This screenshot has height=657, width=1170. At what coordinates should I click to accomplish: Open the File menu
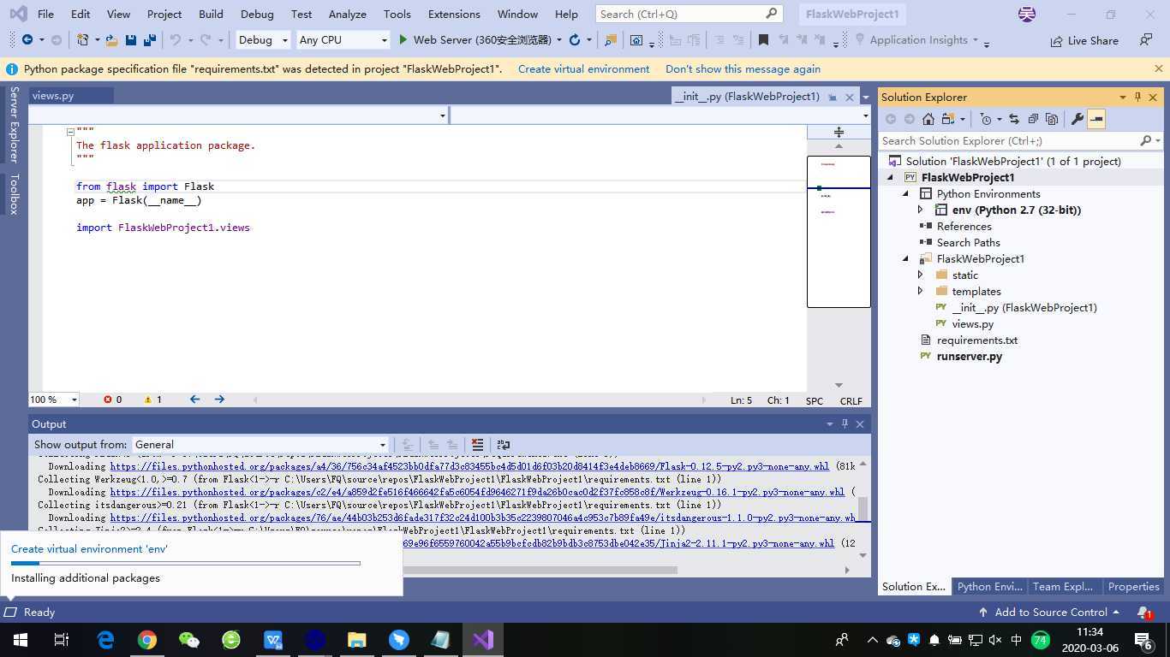45,15
